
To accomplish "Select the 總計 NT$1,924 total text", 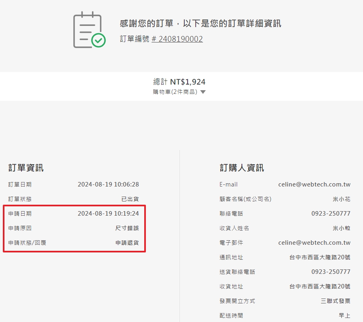I will 179,82.
